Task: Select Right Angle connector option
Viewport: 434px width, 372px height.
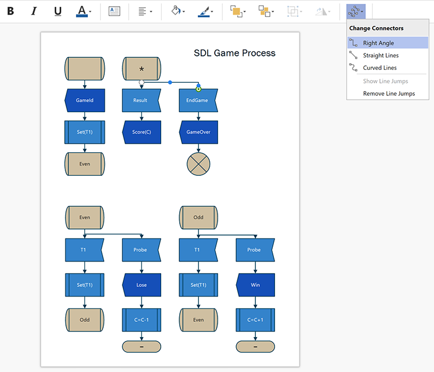Action: point(378,43)
